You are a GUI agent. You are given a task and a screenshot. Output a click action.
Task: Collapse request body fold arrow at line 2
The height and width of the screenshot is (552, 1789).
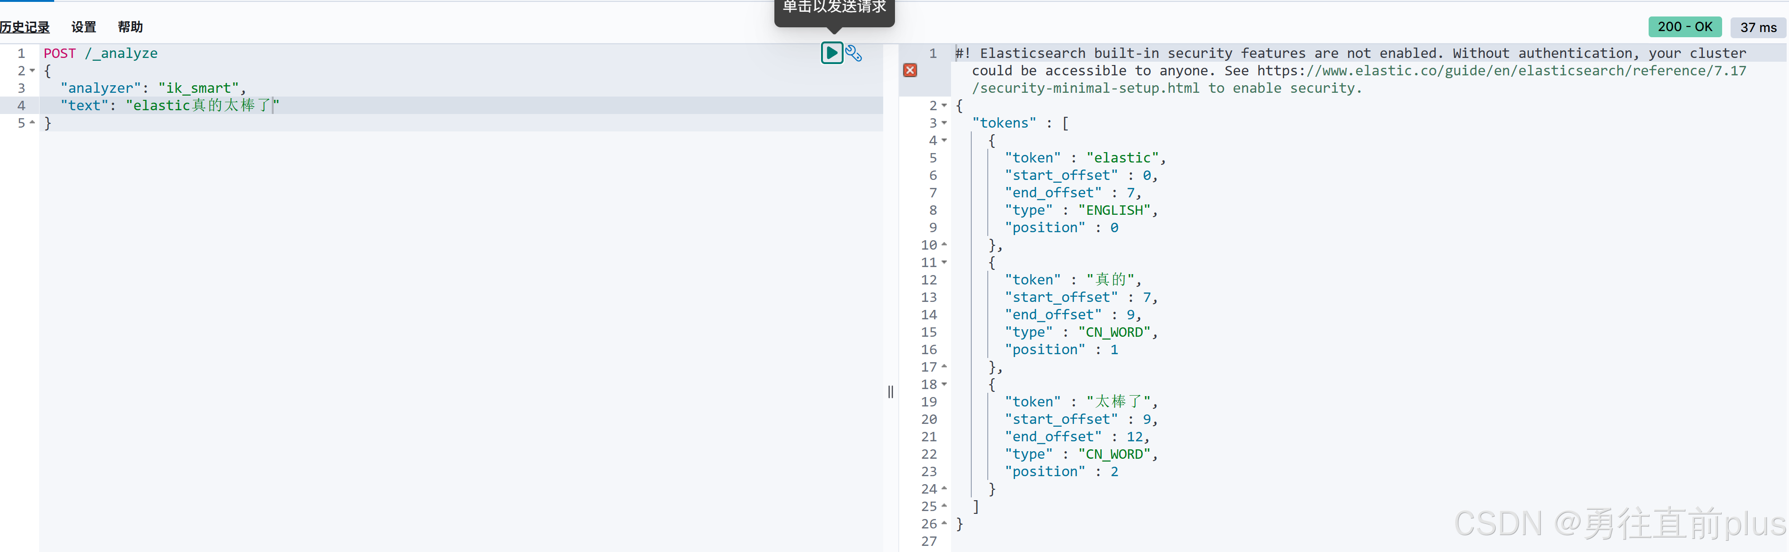click(x=32, y=71)
